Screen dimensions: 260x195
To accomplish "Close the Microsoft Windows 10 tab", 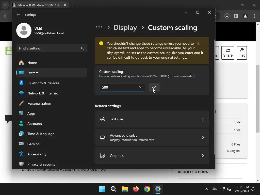I will tap(65, 5).
